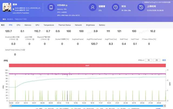This screenshot has height=109, width=173.
Task: Click the FPS threshold field showing 18
Action: click(149, 60)
